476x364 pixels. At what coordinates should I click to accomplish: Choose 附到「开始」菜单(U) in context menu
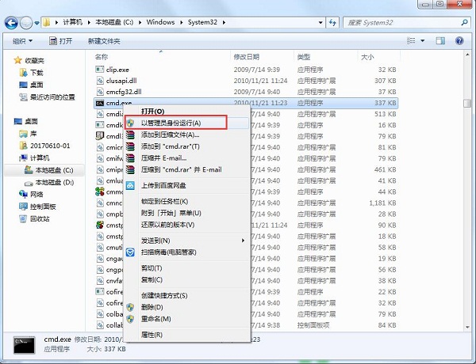186,213
